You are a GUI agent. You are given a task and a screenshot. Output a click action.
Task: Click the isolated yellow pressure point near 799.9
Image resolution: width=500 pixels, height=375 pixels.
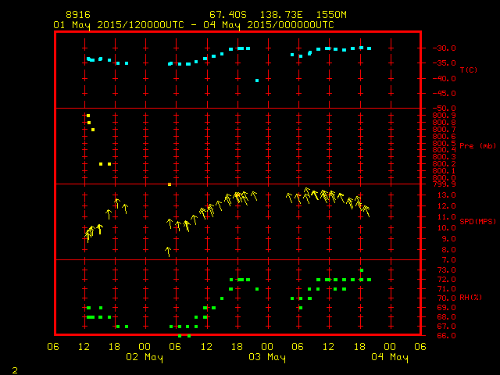[x=170, y=184]
